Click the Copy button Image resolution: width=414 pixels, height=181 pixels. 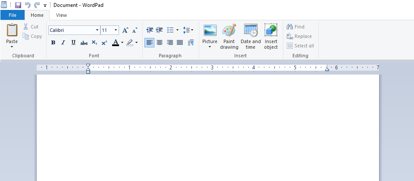pyautogui.click(x=32, y=36)
